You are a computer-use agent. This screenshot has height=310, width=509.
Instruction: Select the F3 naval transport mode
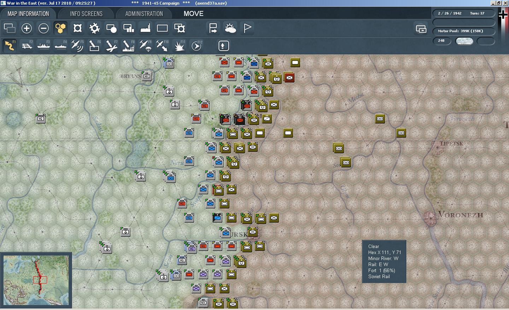[x=44, y=46]
